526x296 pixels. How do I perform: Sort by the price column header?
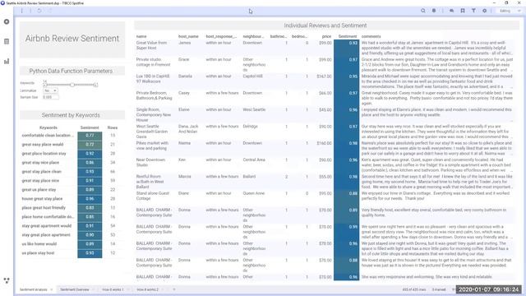pos(326,36)
